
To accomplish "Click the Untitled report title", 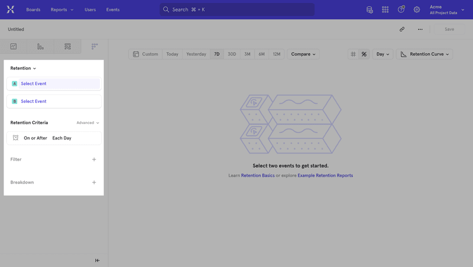I will pyautogui.click(x=16, y=29).
